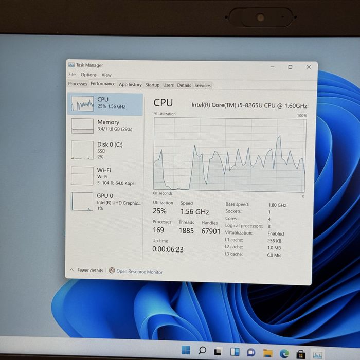Collapse view with Fewer details chevron
The image size is (360, 360).
coord(71,270)
